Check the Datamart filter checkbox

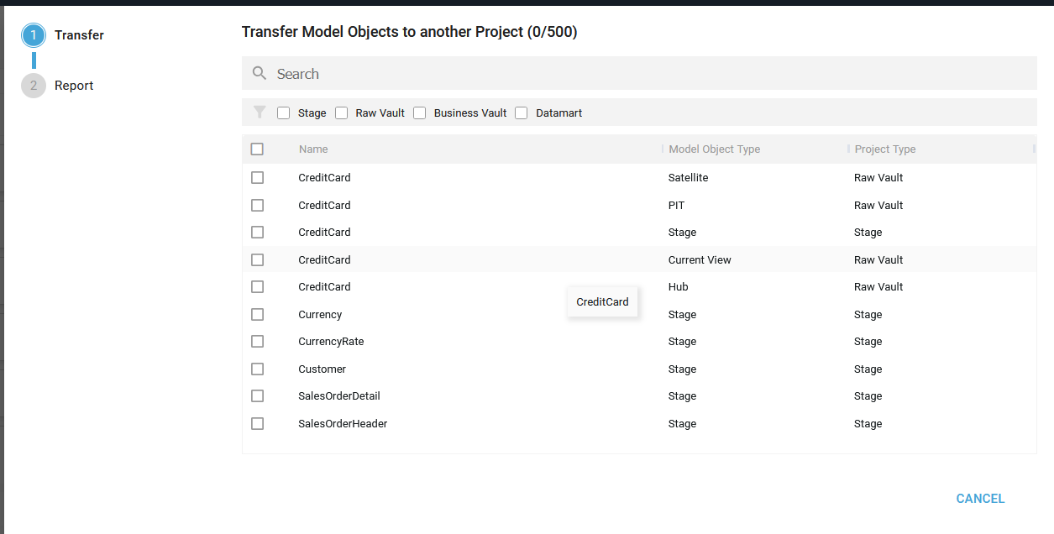[522, 113]
